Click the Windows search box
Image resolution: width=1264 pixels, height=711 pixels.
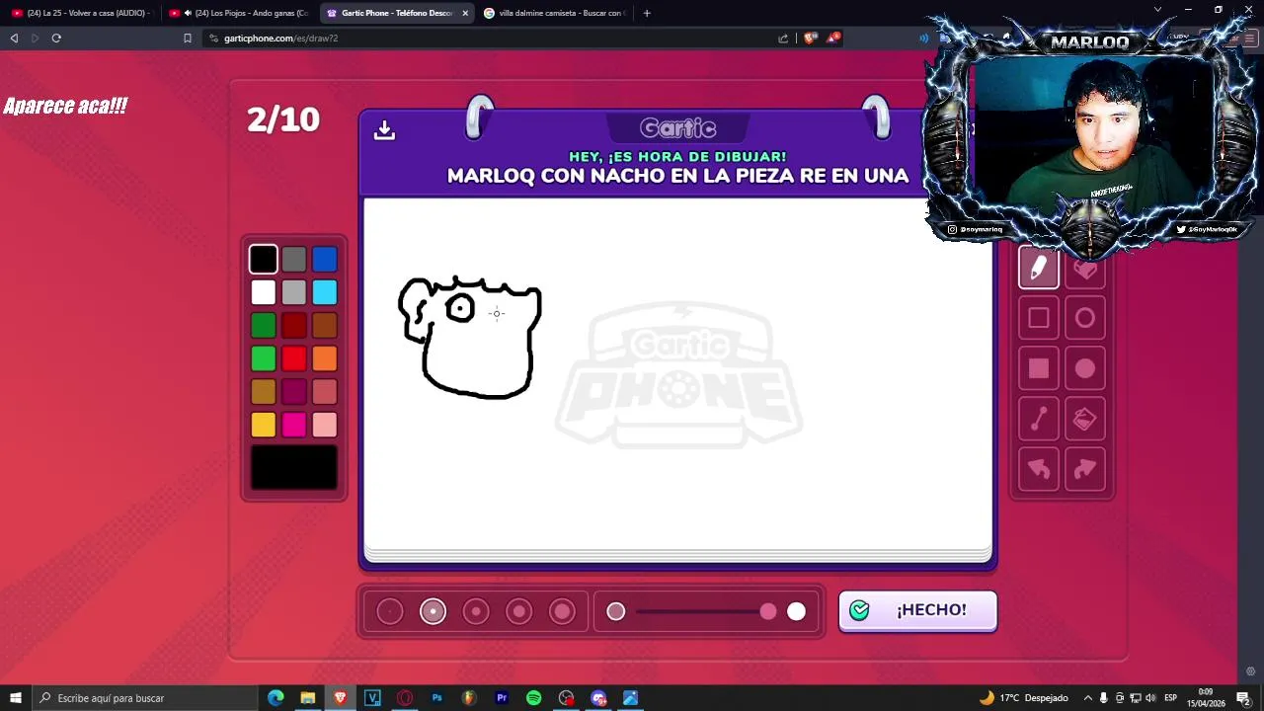(x=144, y=698)
